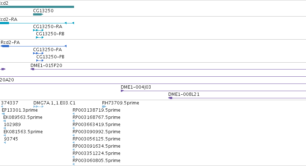
Task: Select the DME1-008L21 clone start glyph
Action: click(x=170, y=98)
